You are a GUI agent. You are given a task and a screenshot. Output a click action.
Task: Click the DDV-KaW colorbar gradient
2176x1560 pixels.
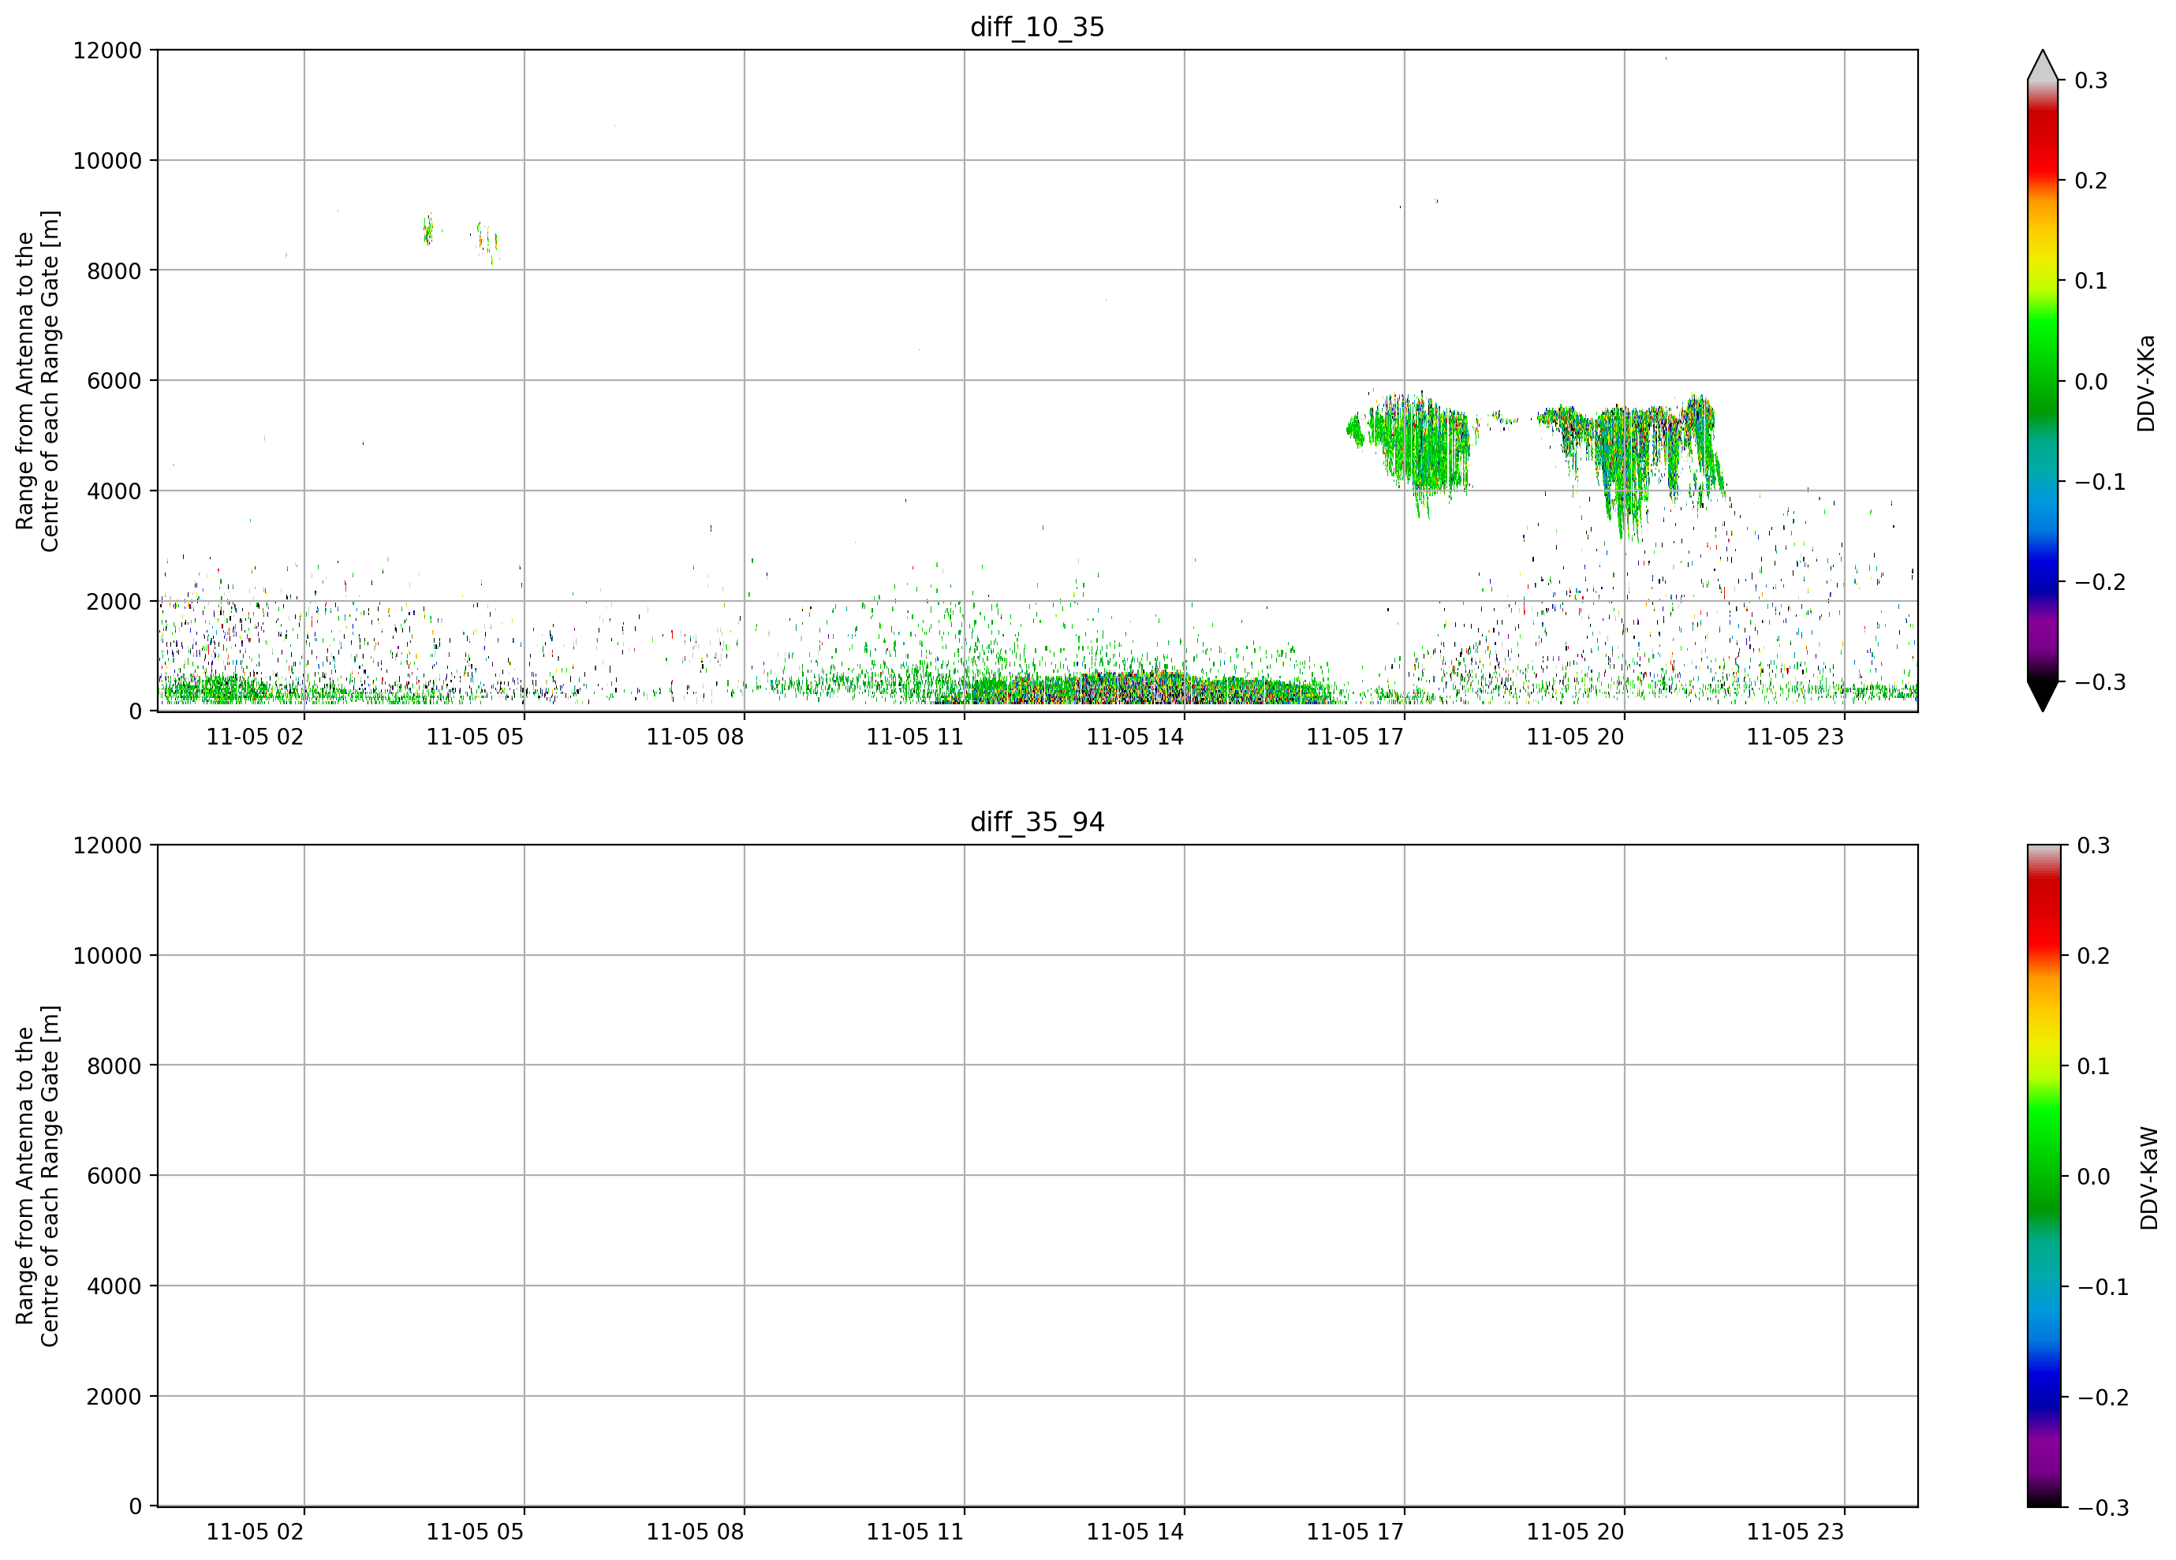tap(2043, 1175)
